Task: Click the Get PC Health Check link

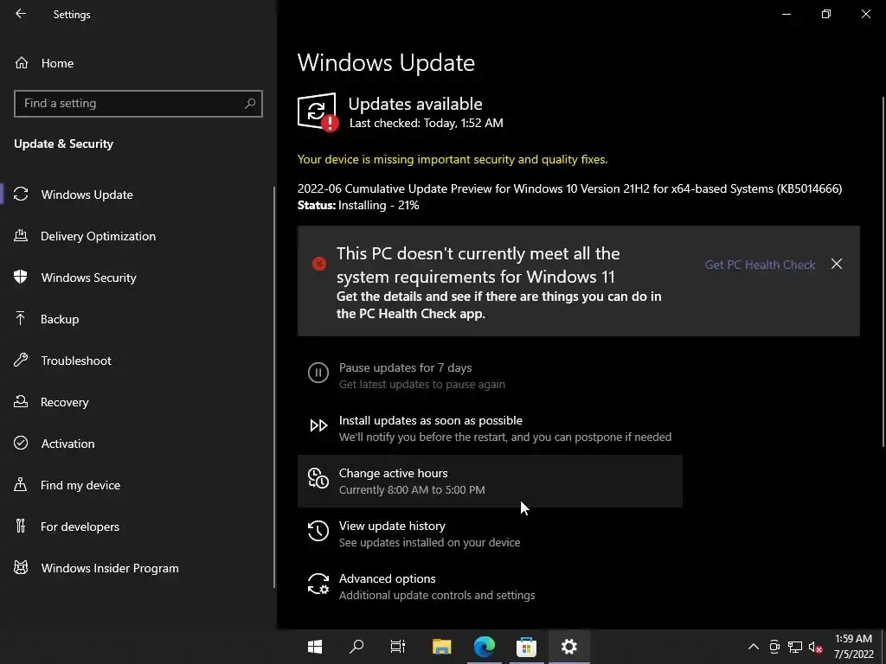Action: pos(760,265)
